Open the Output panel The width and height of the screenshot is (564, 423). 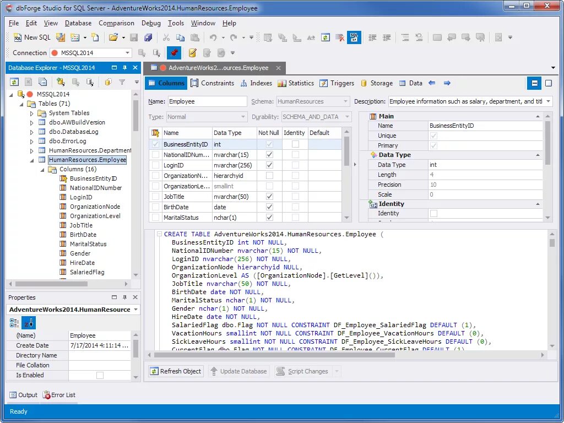(x=23, y=395)
